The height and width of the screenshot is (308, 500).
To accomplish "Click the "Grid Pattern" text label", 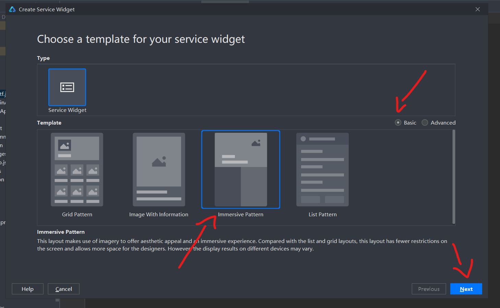I will pyautogui.click(x=77, y=215).
